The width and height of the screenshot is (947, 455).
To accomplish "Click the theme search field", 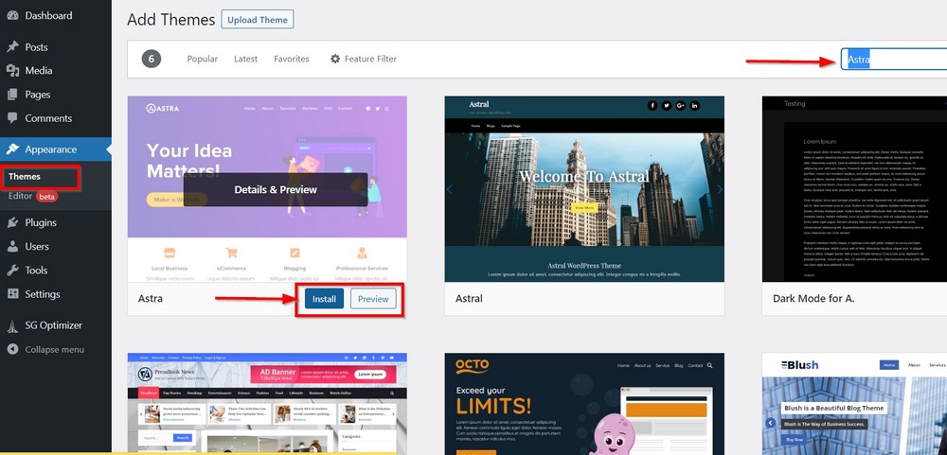I will pos(893,60).
